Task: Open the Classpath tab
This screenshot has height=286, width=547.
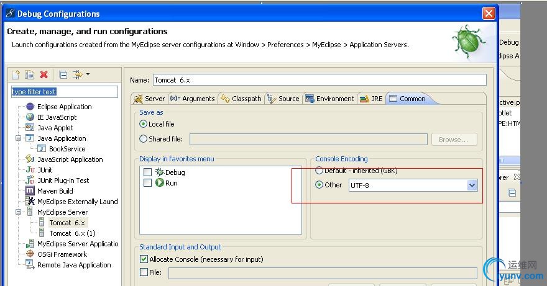Action: coord(241,99)
